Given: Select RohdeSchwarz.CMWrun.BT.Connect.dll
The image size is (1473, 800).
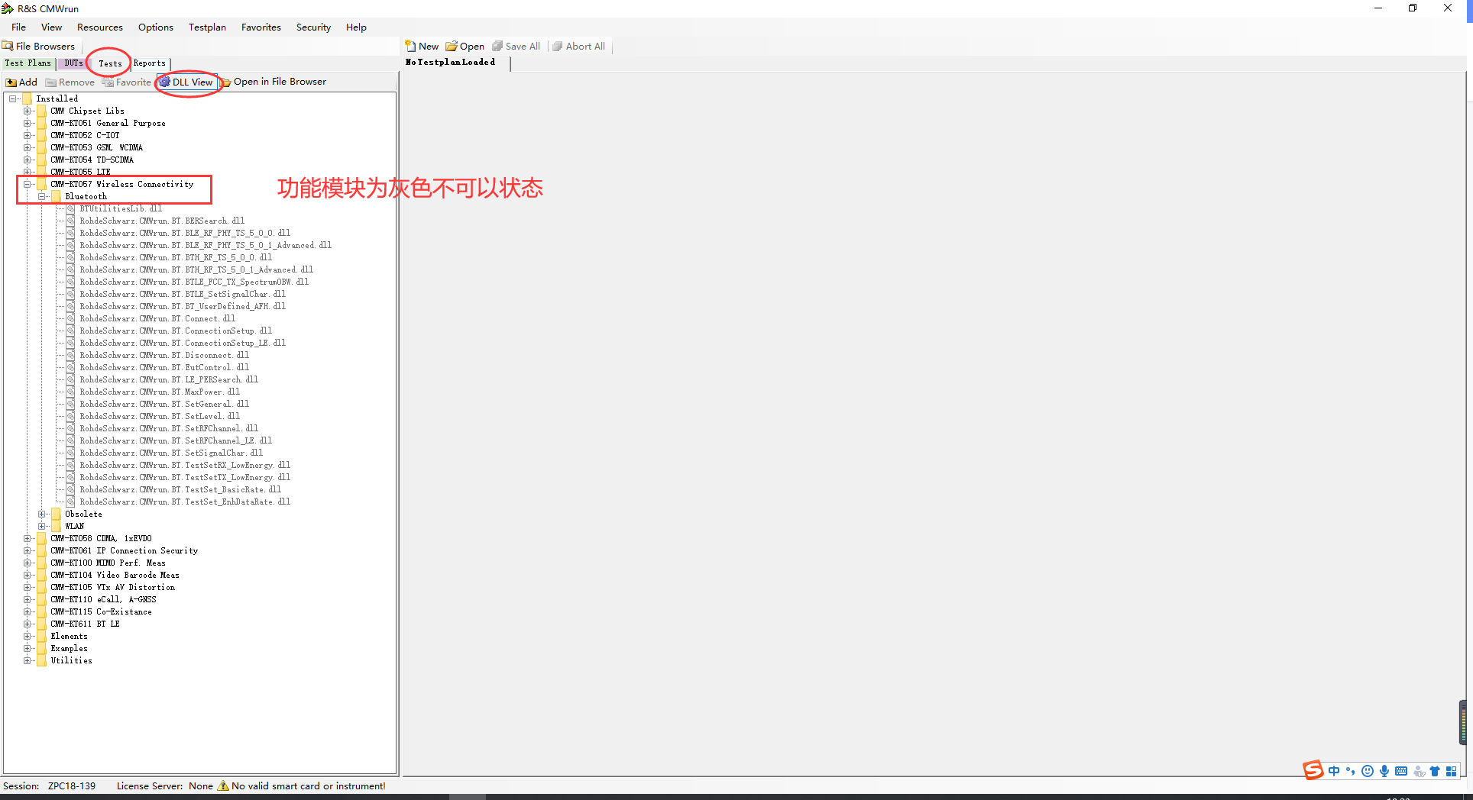Looking at the screenshot, I should pyautogui.click(x=157, y=318).
